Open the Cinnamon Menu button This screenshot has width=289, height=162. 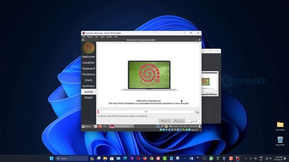point(86,126)
